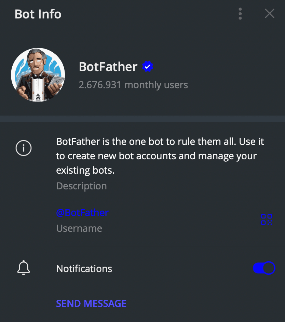Close the Bot Info panel
The width and height of the screenshot is (285, 322).
point(270,14)
